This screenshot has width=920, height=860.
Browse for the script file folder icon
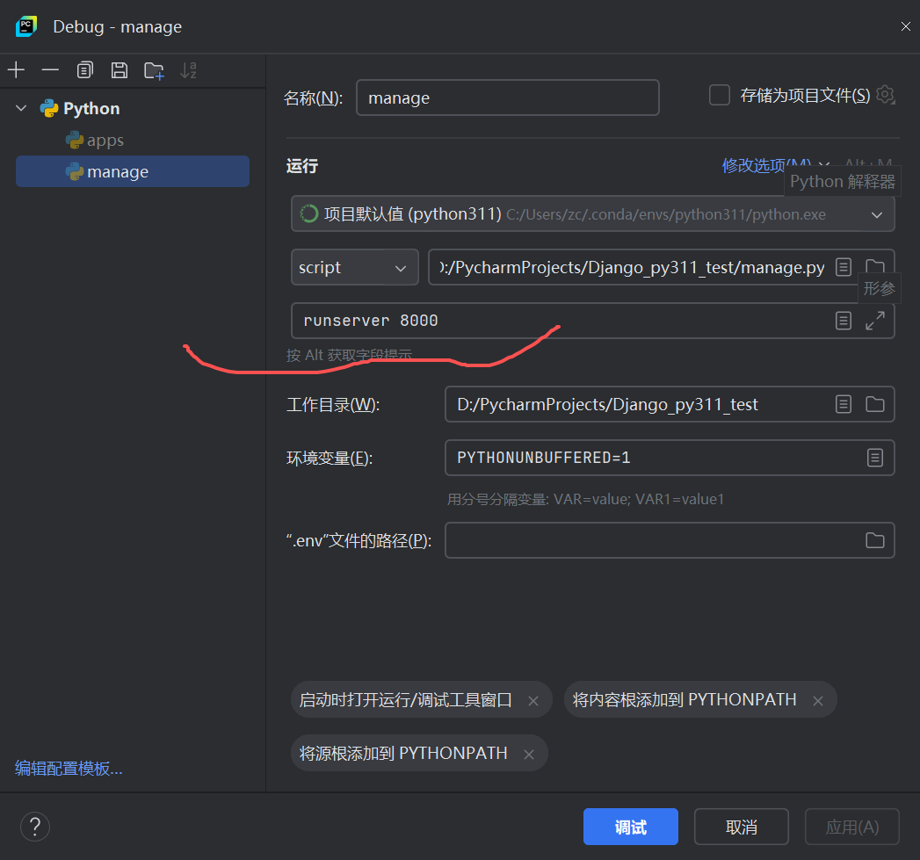point(875,266)
